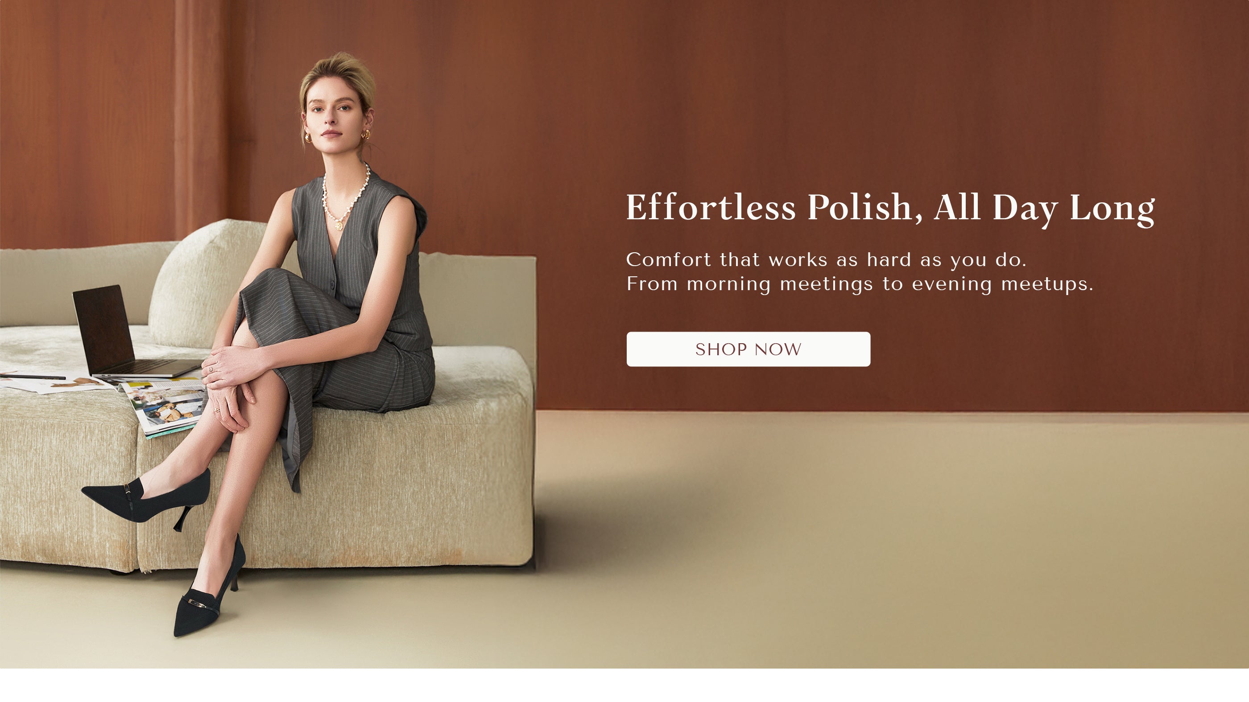Click the white strip below the banner
This screenshot has height=702, width=1249.
[624, 685]
